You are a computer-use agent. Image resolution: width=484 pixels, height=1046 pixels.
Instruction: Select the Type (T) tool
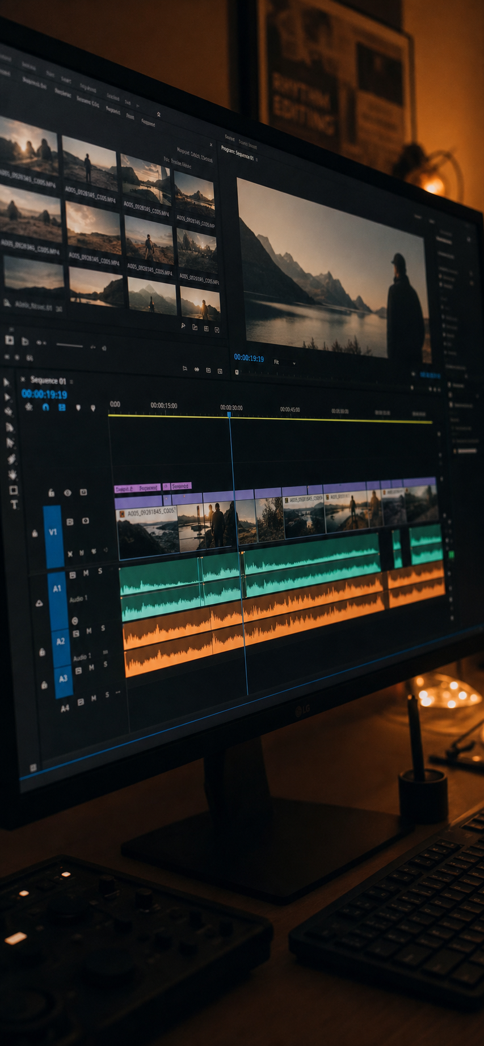tap(14, 504)
